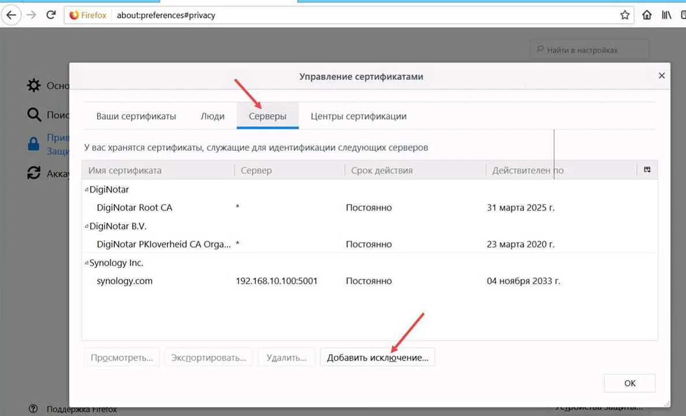Screen dimensions: 686x416
Task: Confirm the dialog with OK button
Action: click(x=629, y=383)
